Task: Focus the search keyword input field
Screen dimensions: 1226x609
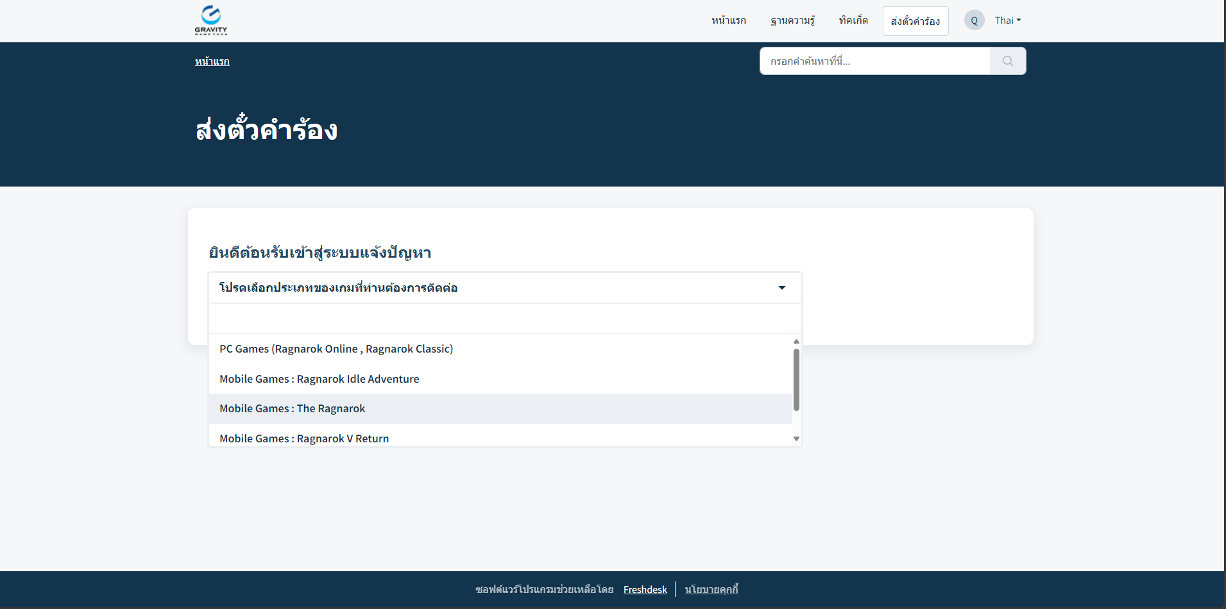Action: 875,61
